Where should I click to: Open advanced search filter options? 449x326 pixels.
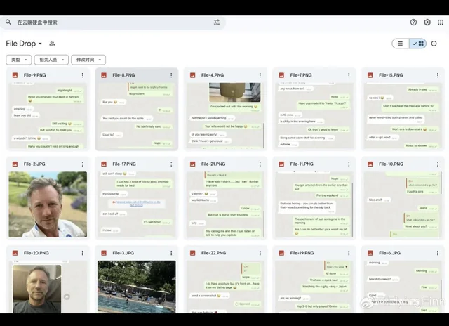point(217,22)
